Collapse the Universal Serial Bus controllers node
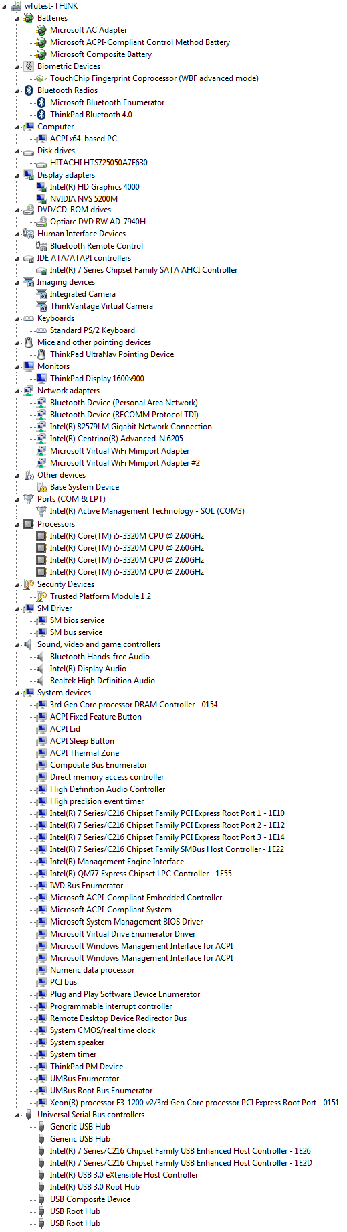 point(17,1115)
